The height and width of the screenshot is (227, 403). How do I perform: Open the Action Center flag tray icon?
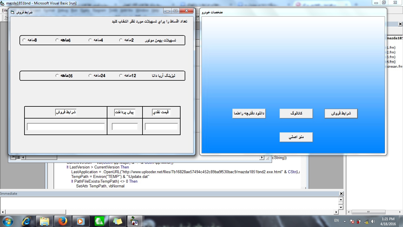[x=352, y=221]
